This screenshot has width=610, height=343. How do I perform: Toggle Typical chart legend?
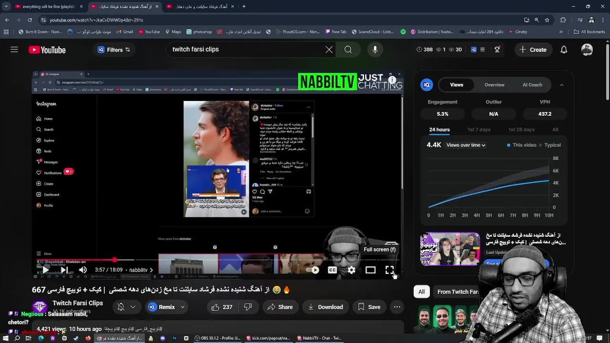tap(550, 145)
